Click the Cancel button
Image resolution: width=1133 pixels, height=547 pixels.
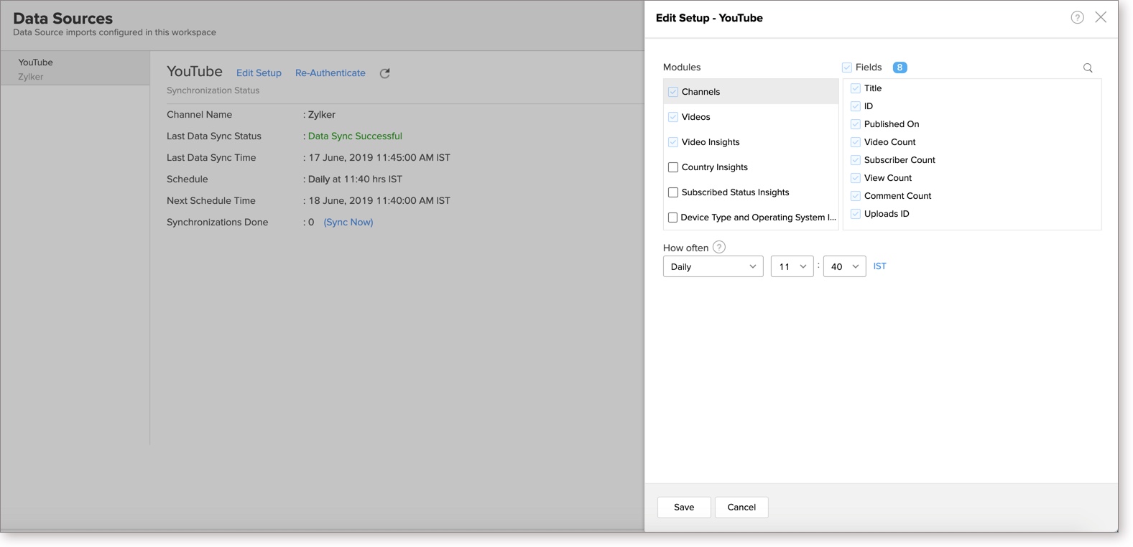click(x=741, y=508)
